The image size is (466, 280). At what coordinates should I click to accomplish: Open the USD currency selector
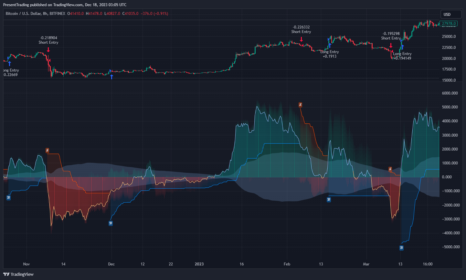[451, 14]
